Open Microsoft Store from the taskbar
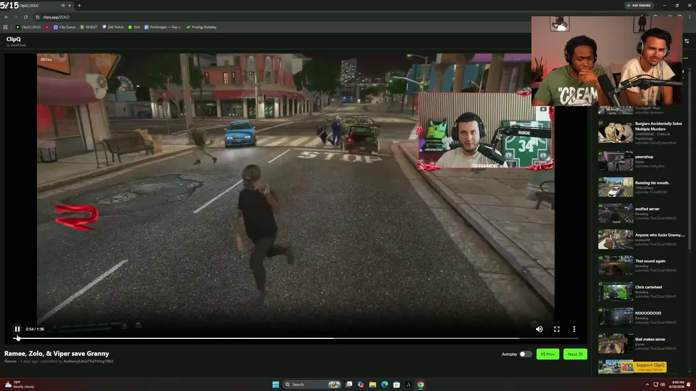Screen dimensions: 696x391 (x=396, y=384)
